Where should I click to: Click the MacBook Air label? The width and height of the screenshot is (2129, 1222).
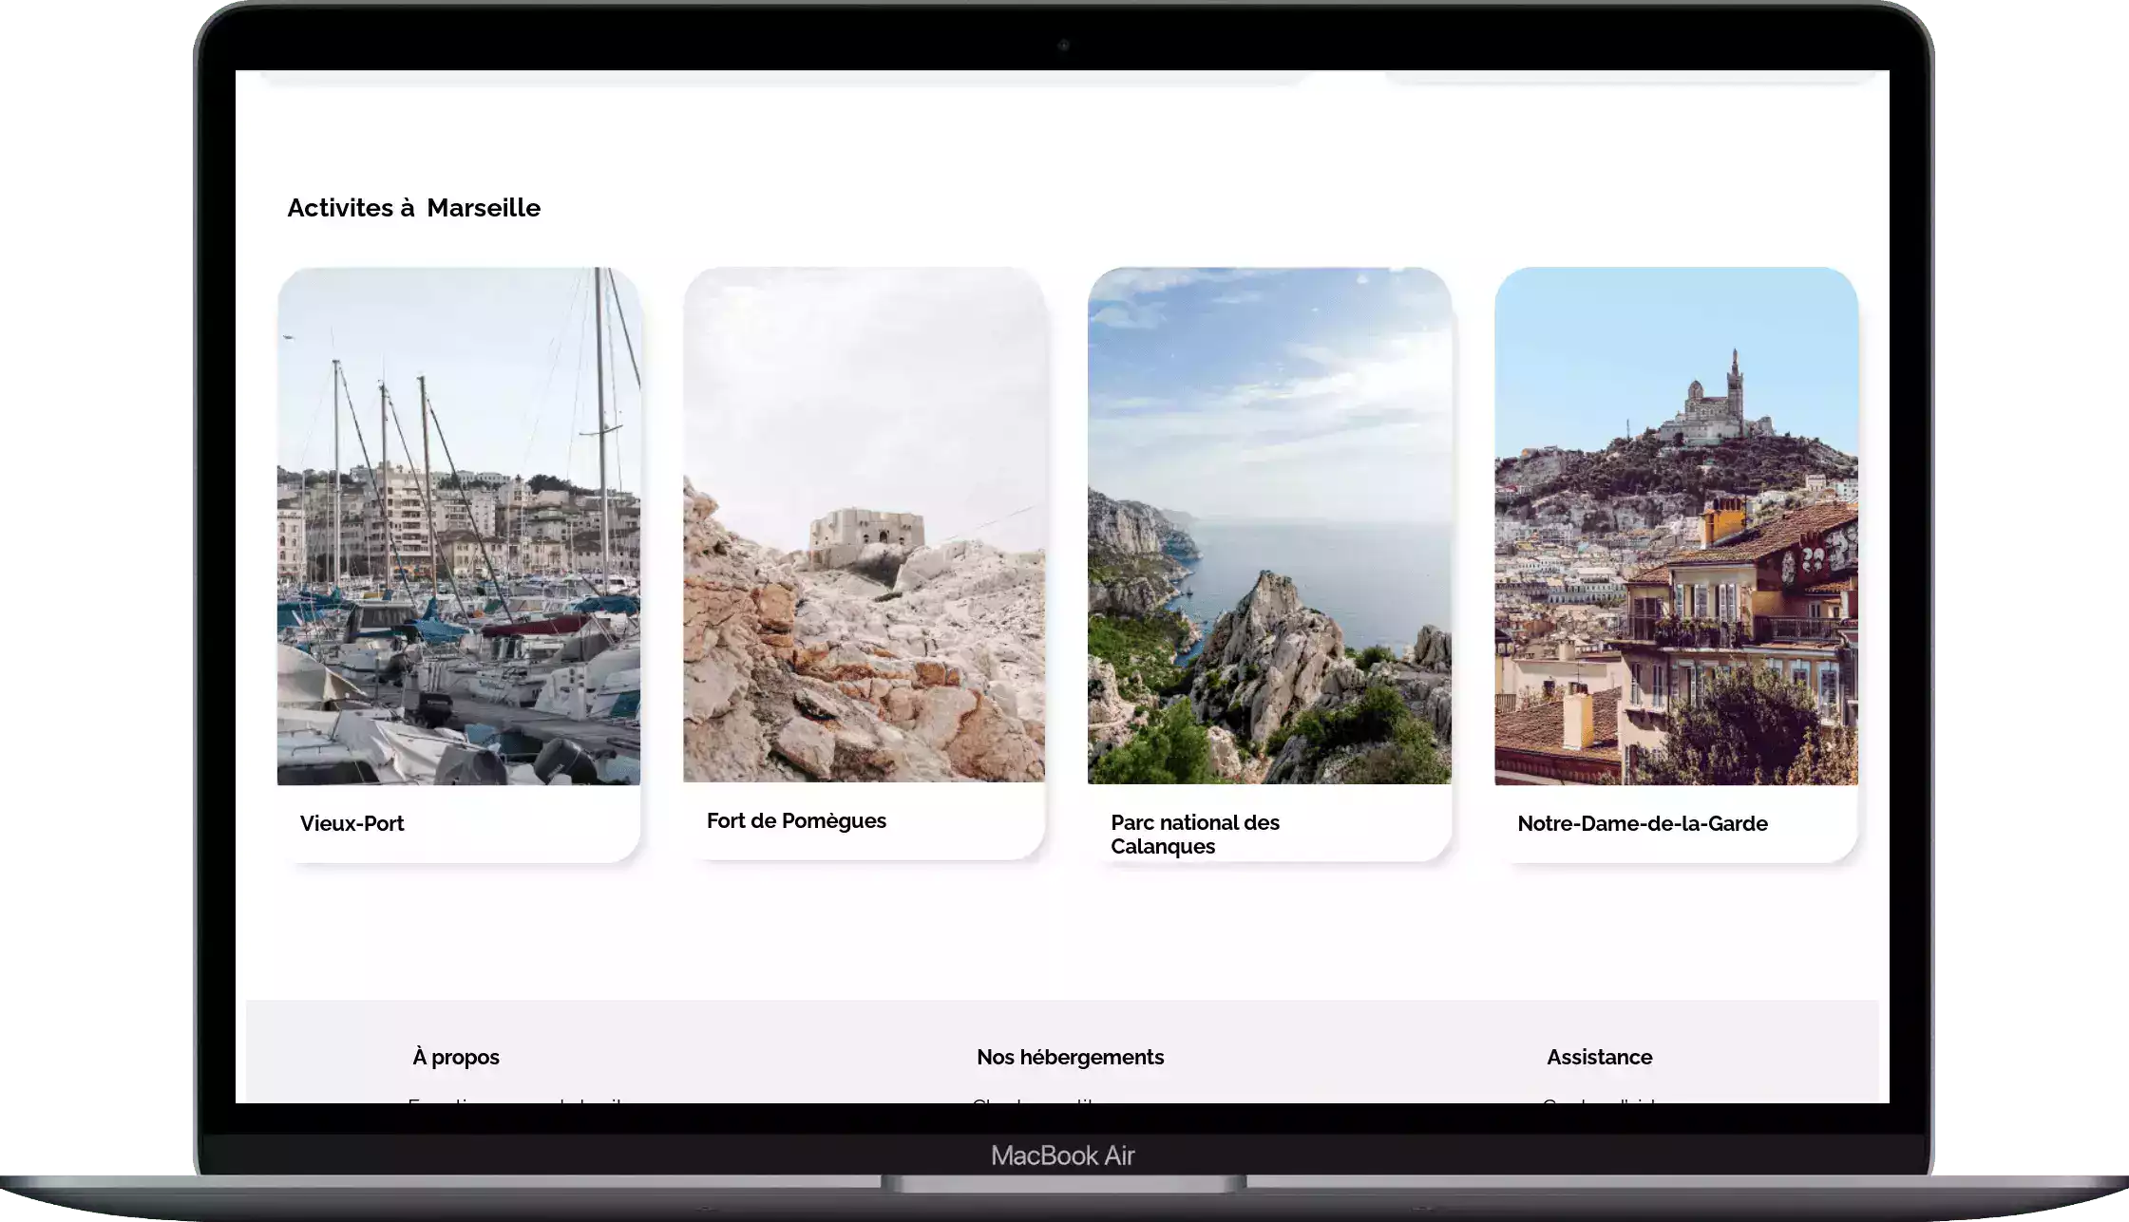(1062, 1156)
